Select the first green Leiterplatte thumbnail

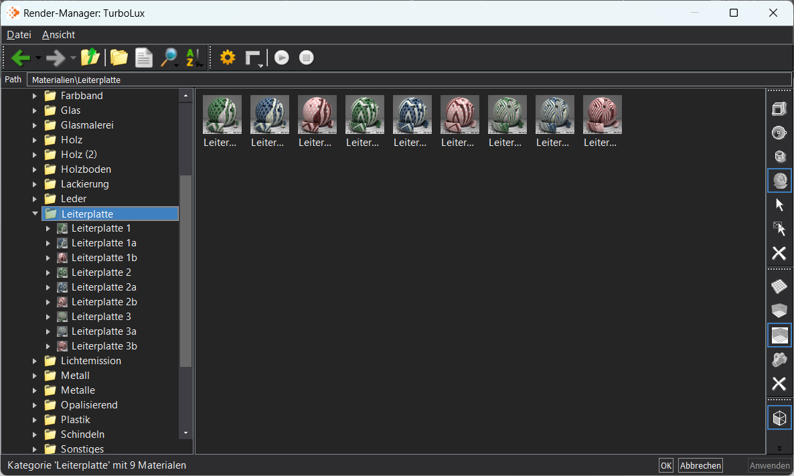222,114
